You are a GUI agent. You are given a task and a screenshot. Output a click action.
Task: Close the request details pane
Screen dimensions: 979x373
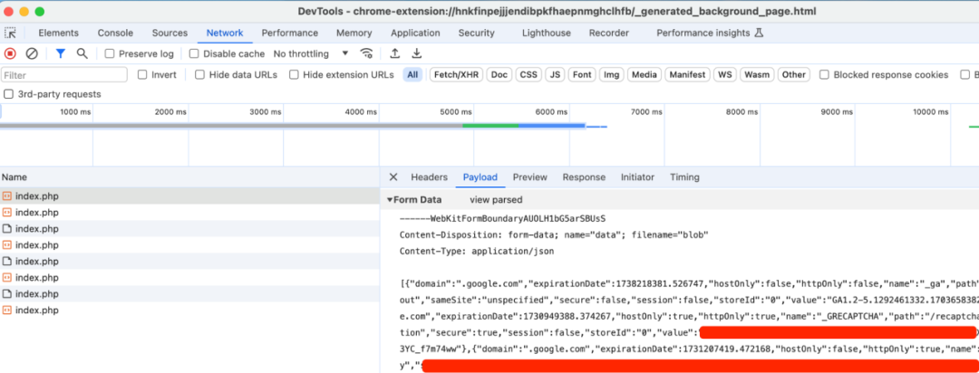(x=393, y=177)
